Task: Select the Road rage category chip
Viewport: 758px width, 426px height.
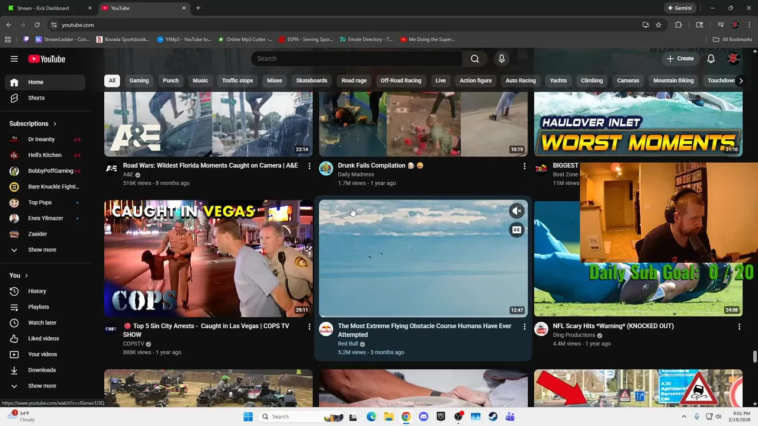Action: pyautogui.click(x=354, y=80)
